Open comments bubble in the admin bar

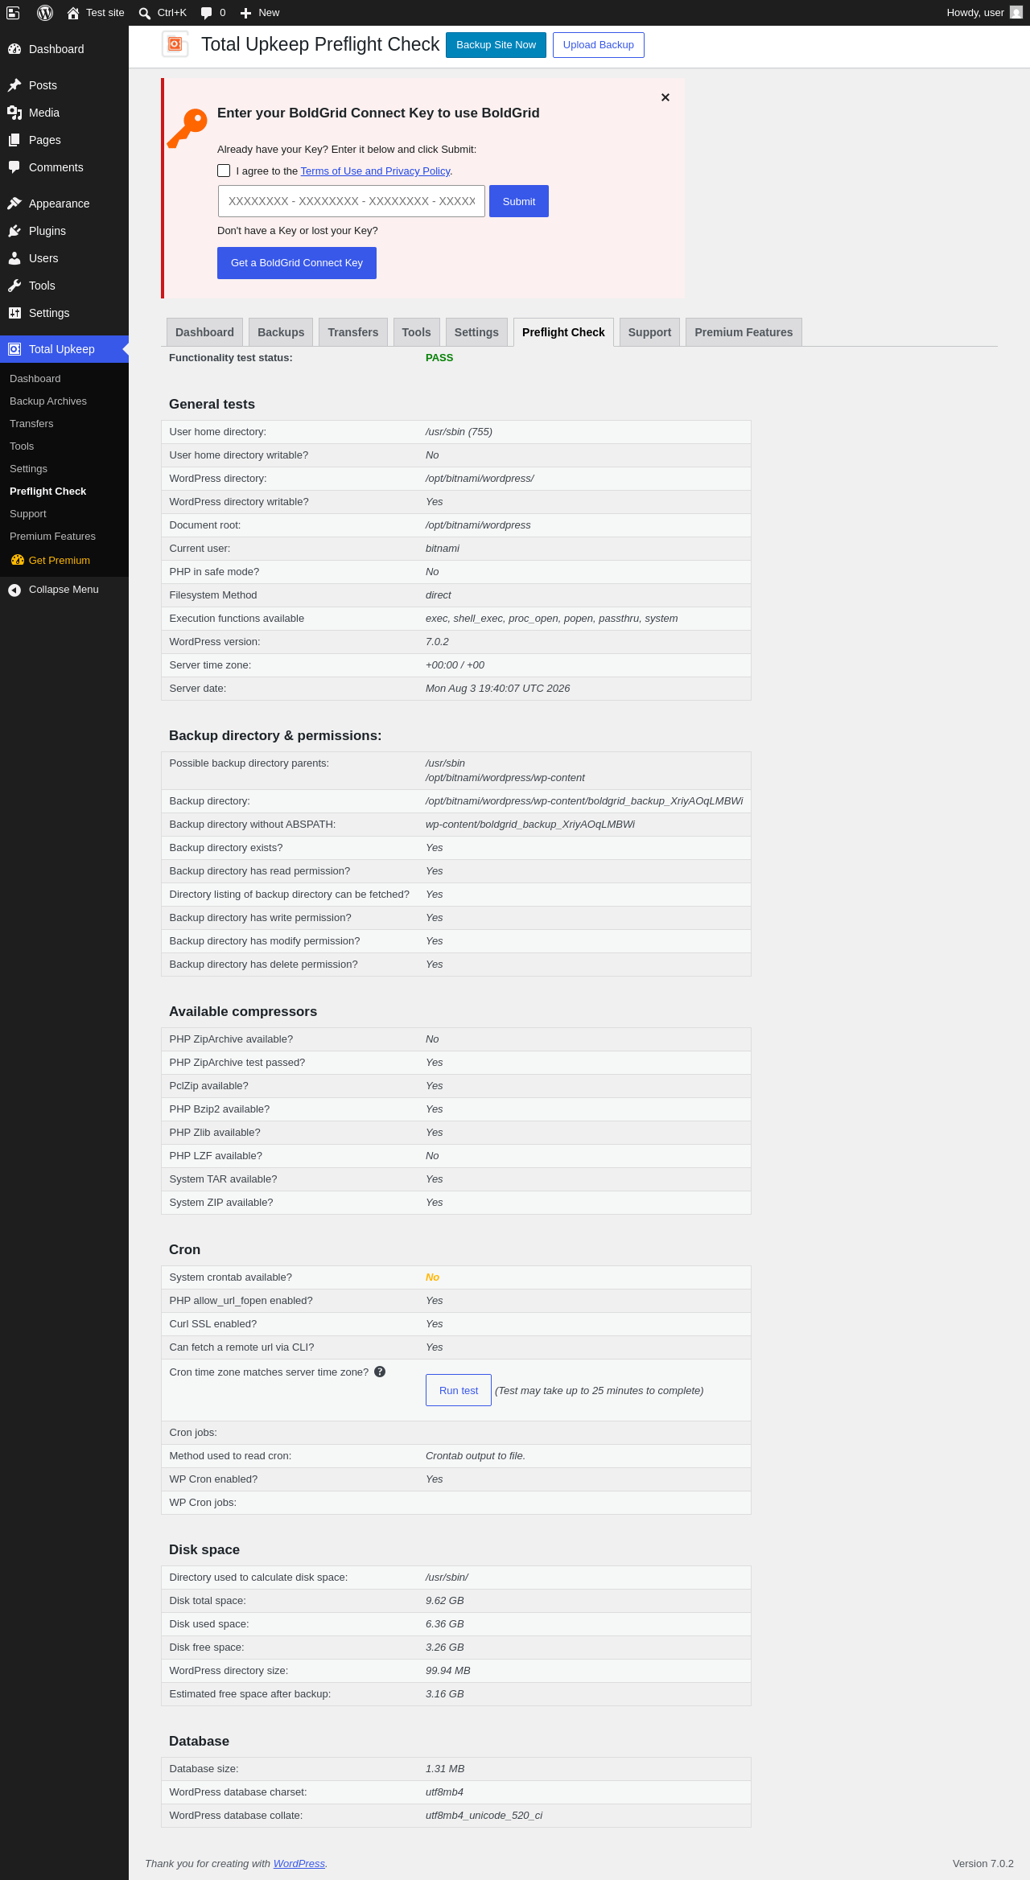click(207, 13)
